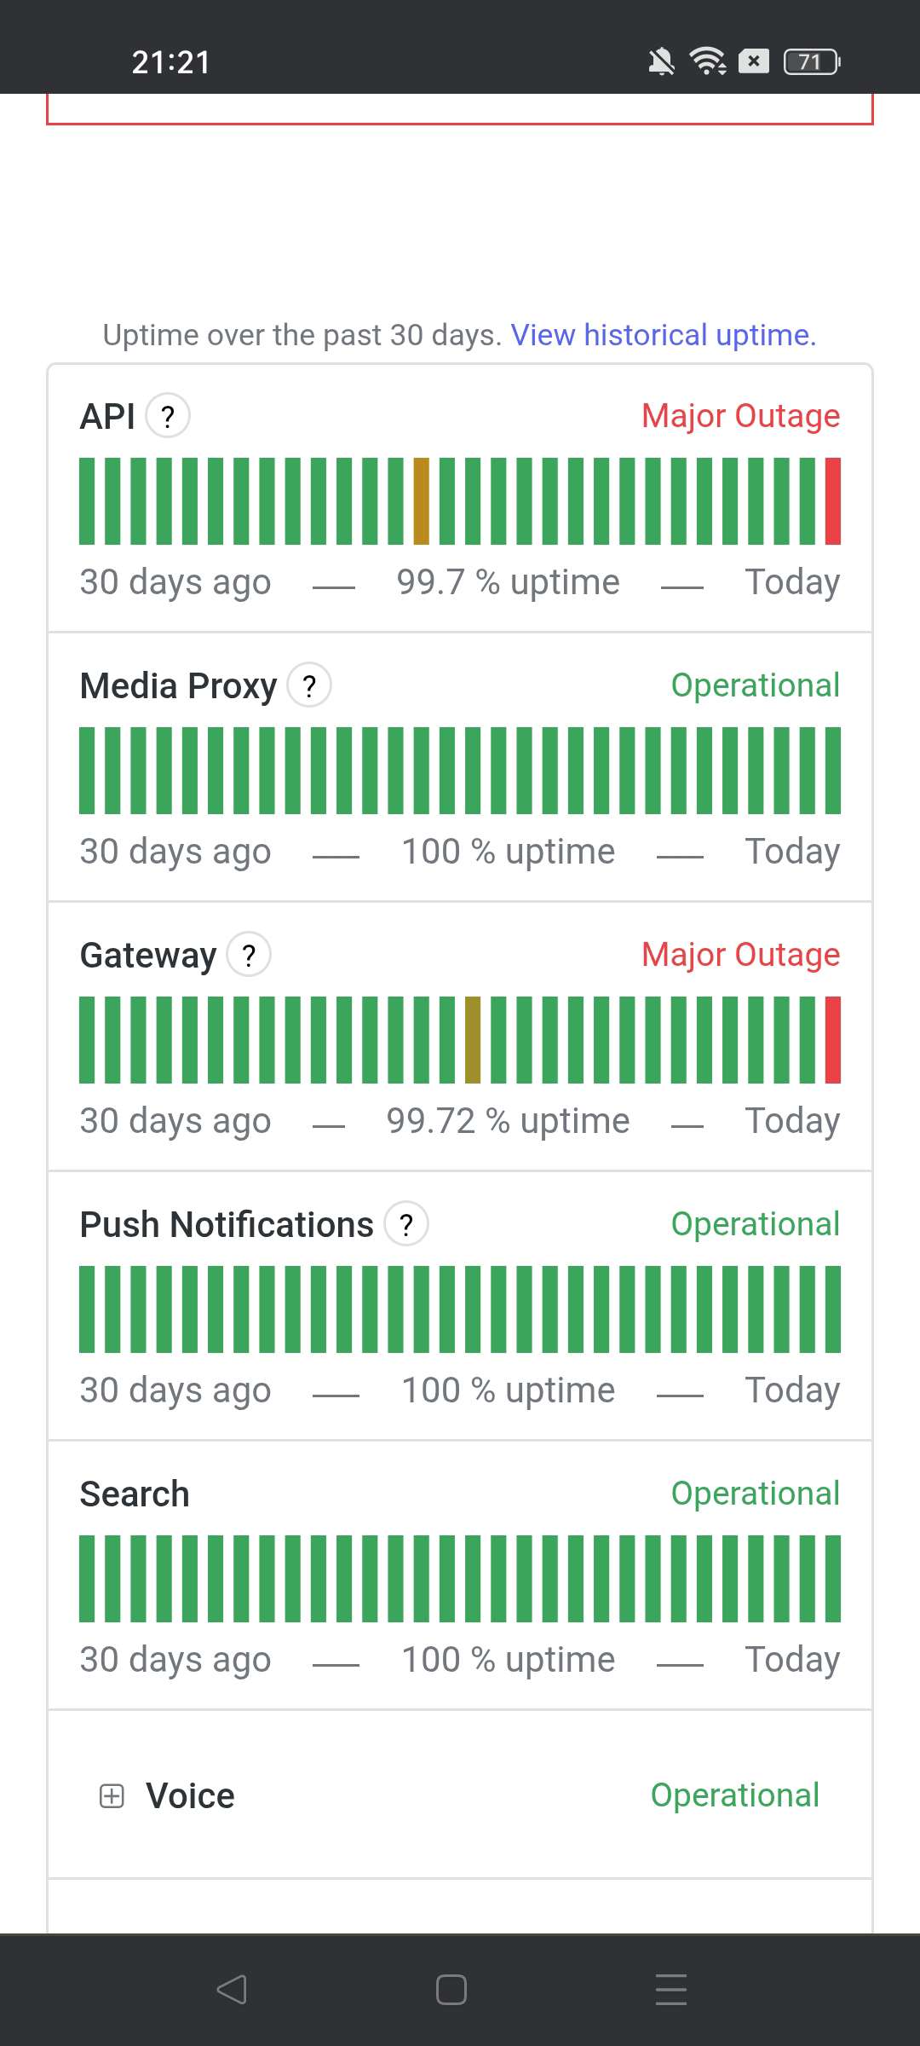The height and width of the screenshot is (2046, 920).
Task: Open the recent apps menu icon
Action: [x=671, y=1990]
